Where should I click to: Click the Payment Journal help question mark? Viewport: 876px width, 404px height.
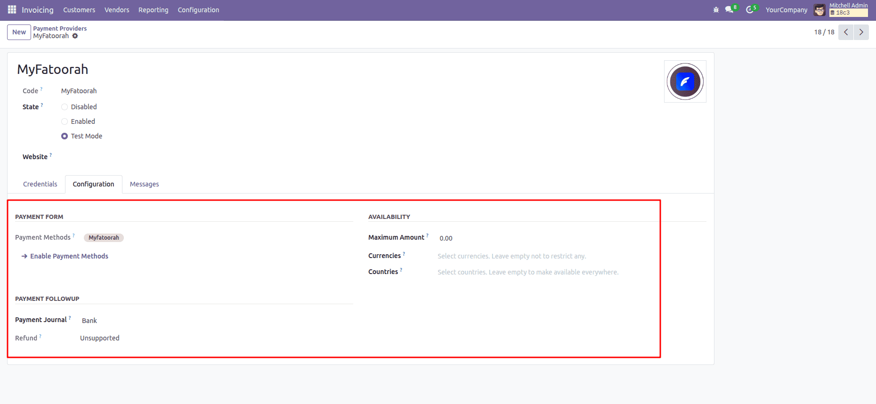[70, 317]
